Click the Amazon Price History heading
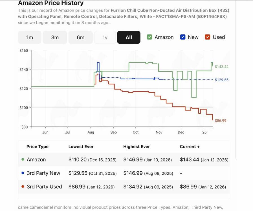 point(51,3)
